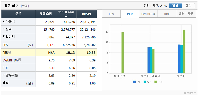Open the ROE chart tab

point(167,14)
